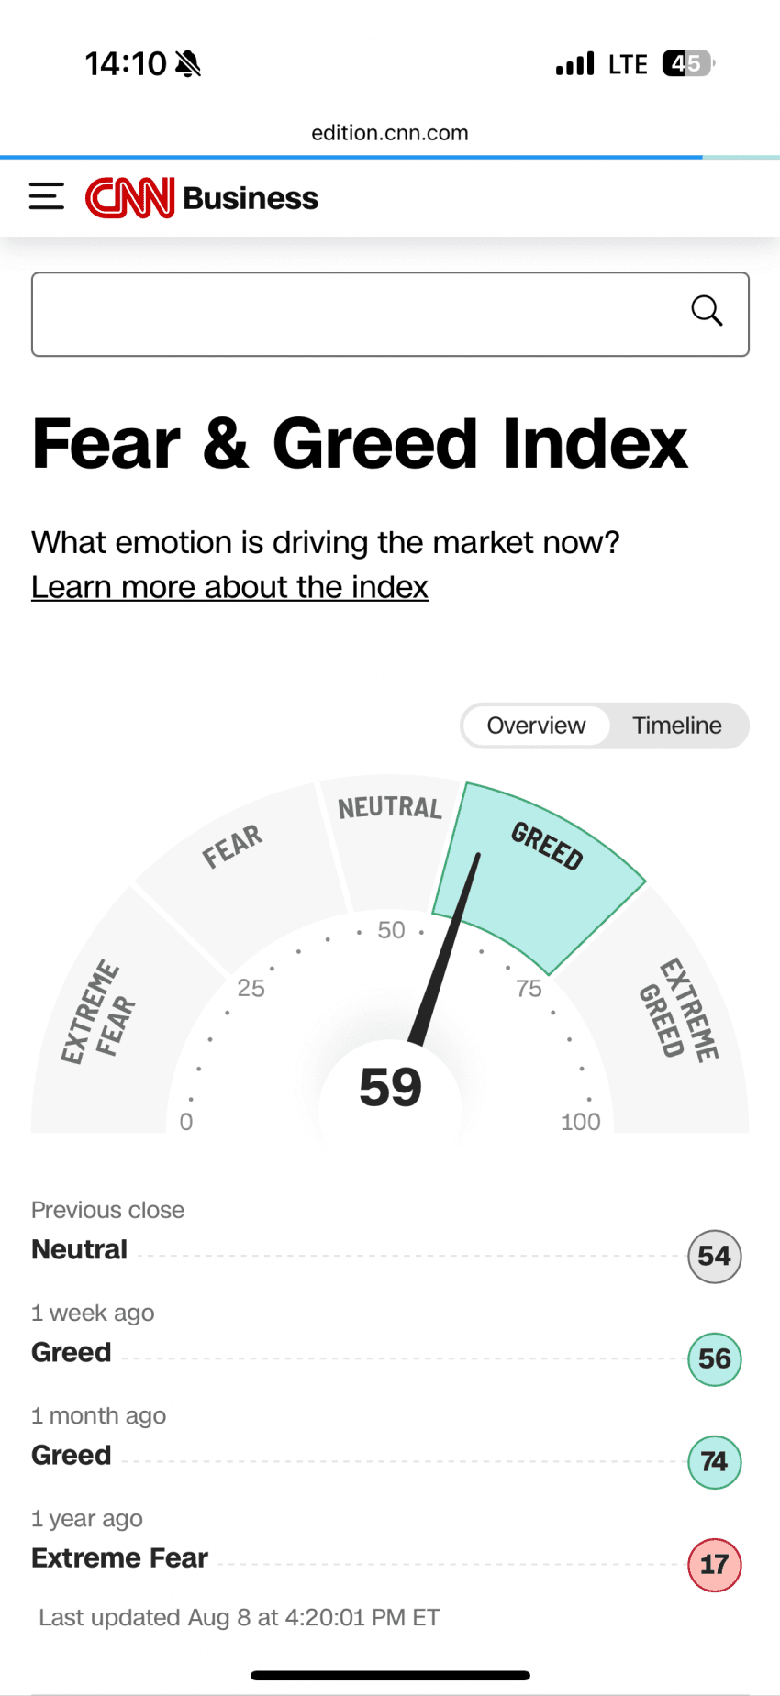780x1696 pixels.
Task: Click the 54 previous close badge
Action: click(x=714, y=1256)
